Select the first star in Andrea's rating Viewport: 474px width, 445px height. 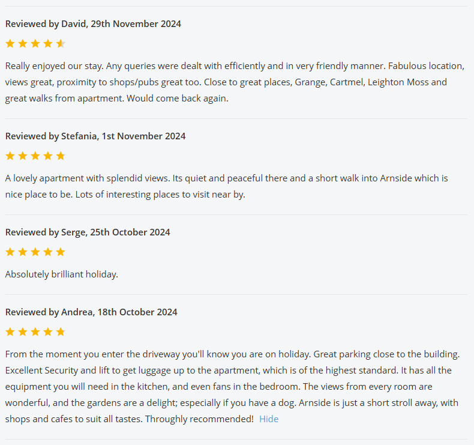(10, 332)
